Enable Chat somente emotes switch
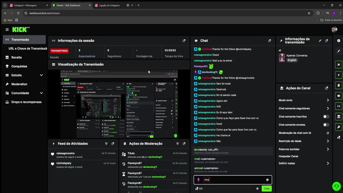This screenshot has height=193, width=343. (x=326, y=125)
